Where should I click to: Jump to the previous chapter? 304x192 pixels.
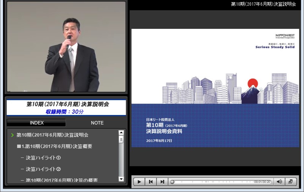[x=150, y=182]
